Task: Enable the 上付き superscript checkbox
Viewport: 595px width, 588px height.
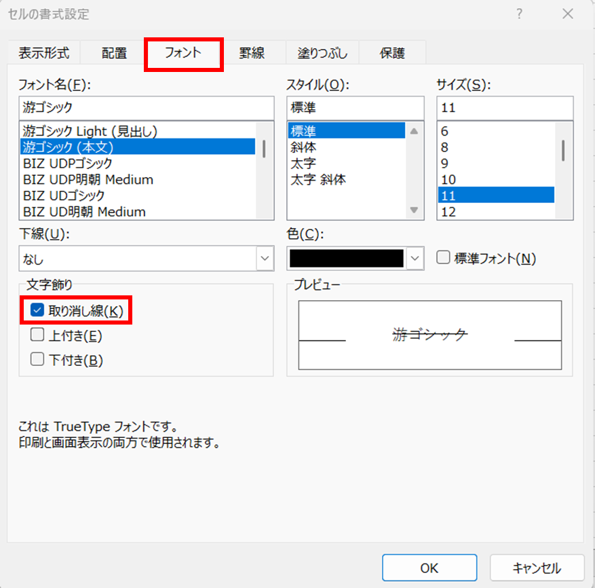Action: click(x=38, y=335)
